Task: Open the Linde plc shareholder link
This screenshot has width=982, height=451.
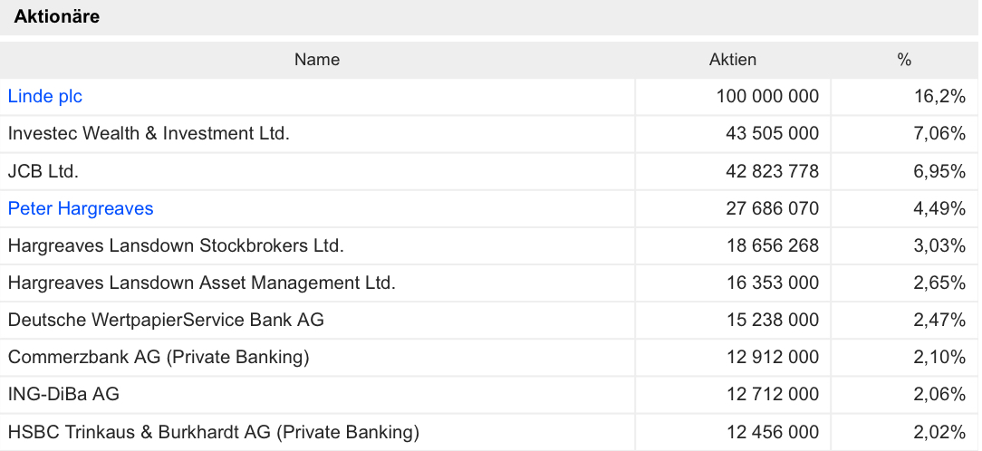Action: tap(45, 96)
